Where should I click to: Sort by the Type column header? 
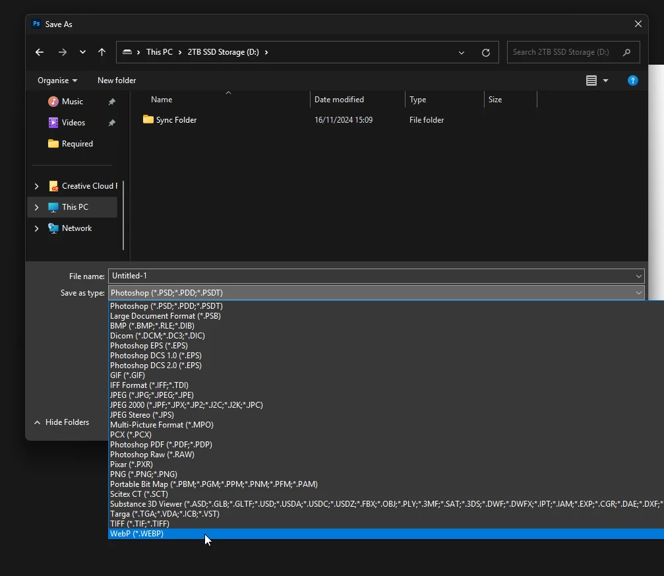(x=417, y=100)
